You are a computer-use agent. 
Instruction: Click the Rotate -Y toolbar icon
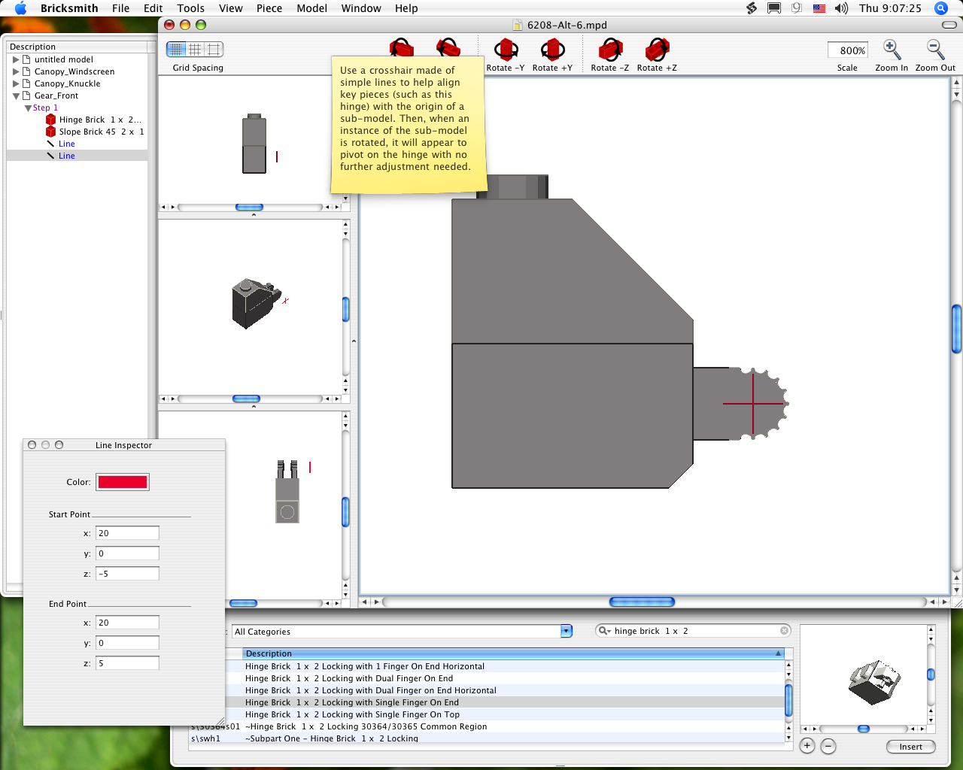506,50
